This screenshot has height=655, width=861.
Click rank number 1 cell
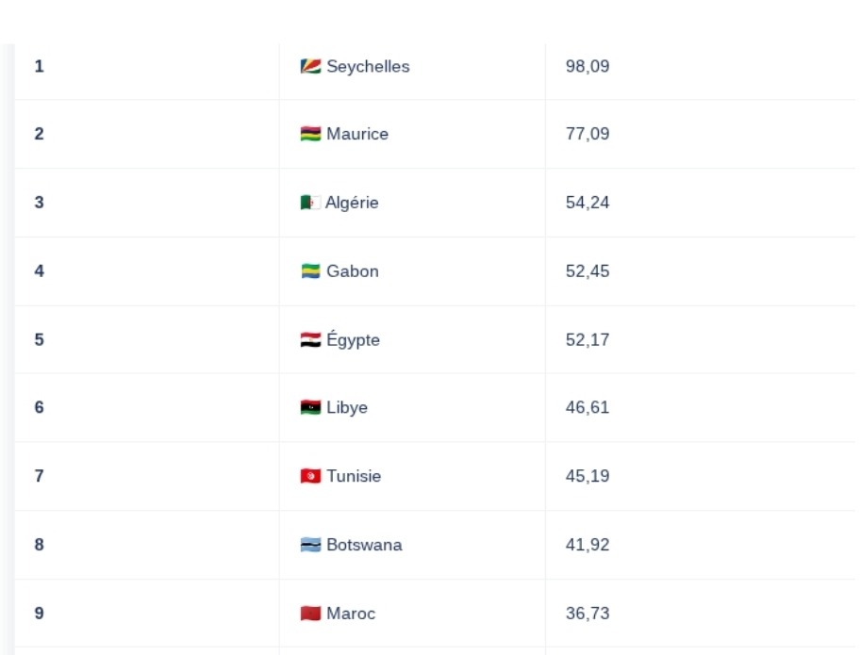pyautogui.click(x=39, y=67)
